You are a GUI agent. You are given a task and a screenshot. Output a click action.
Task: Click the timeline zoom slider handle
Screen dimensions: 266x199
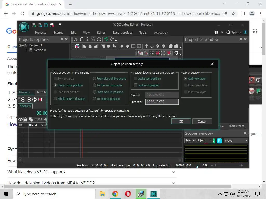pyautogui.click(x=216, y=165)
